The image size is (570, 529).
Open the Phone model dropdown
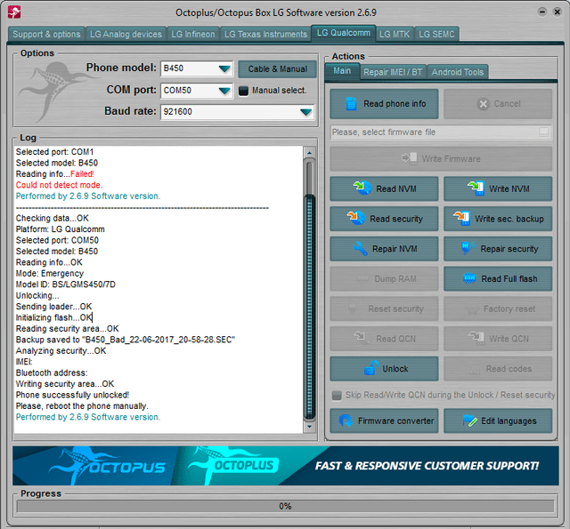224,68
